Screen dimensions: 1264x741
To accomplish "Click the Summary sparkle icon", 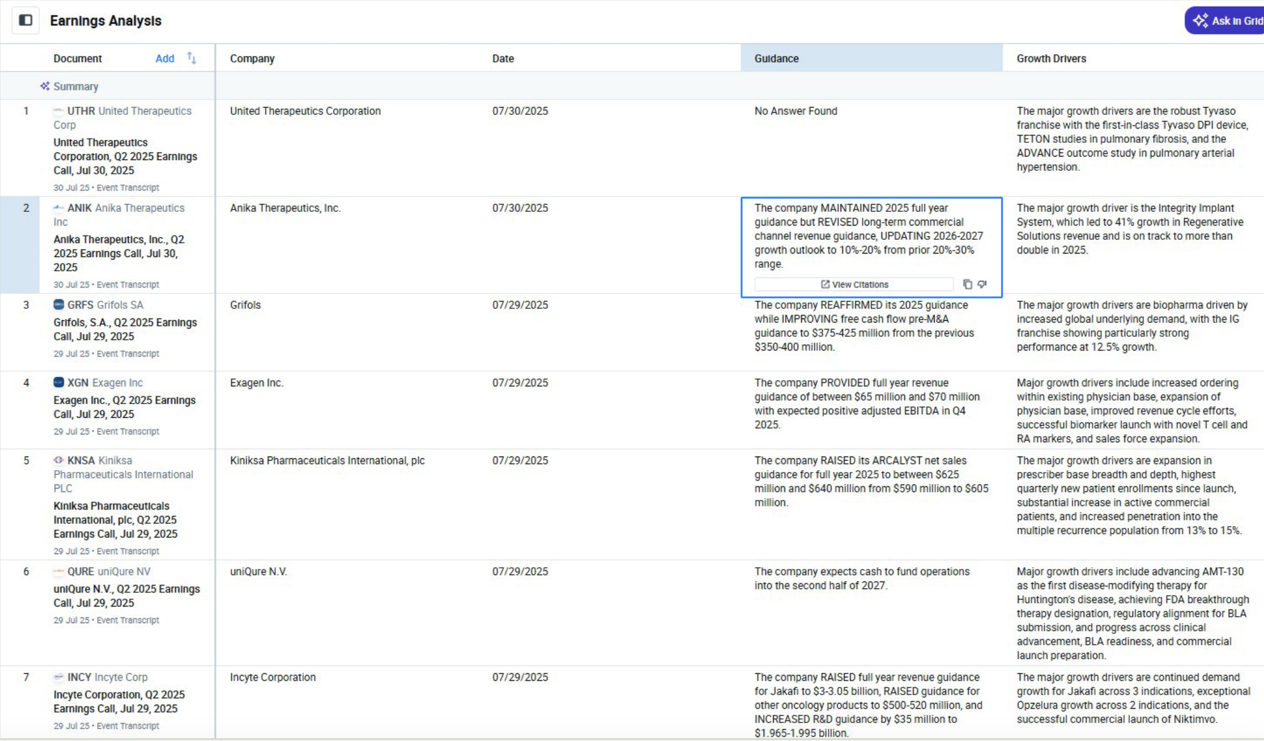I will pos(45,86).
